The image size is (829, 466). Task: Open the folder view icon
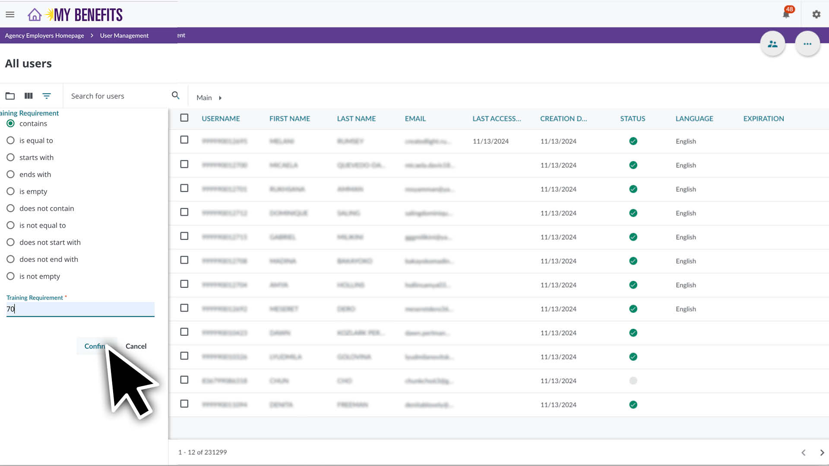(10, 96)
